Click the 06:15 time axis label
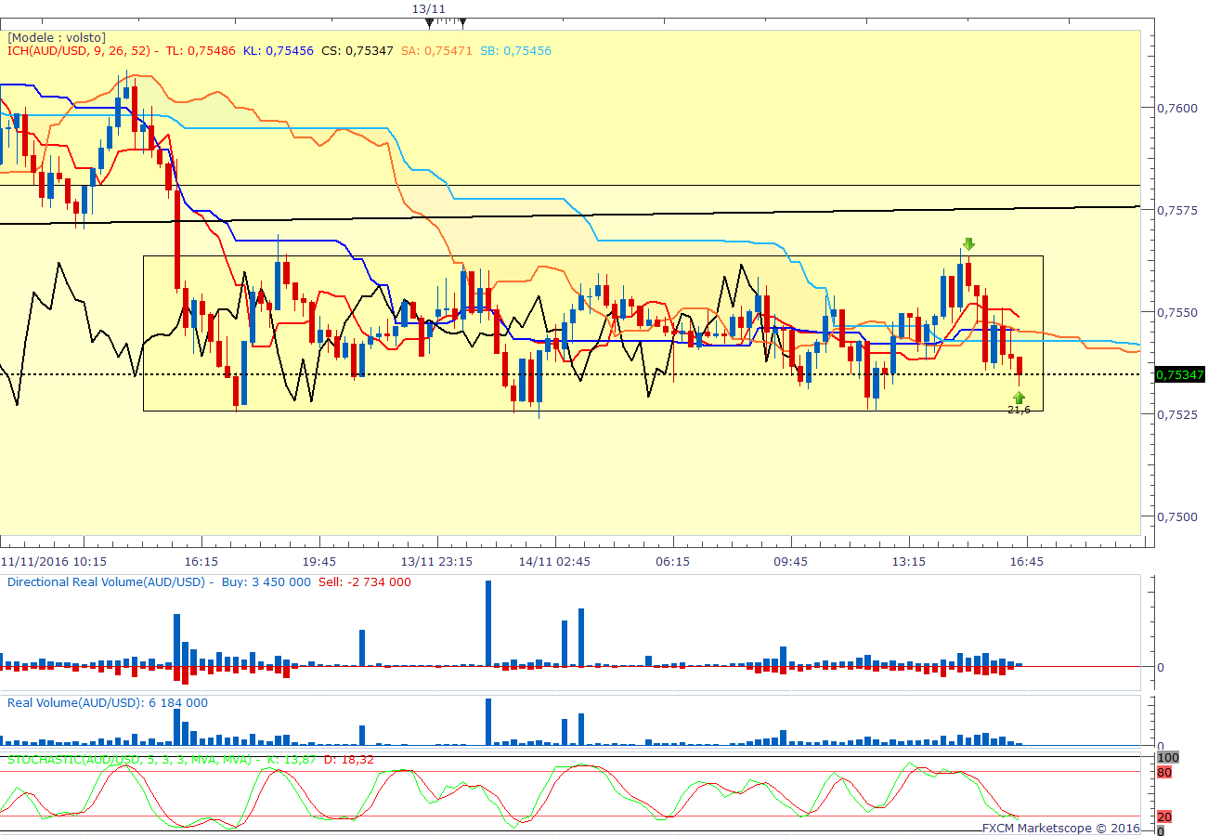Screen dimensions: 1208x836 point(672,561)
